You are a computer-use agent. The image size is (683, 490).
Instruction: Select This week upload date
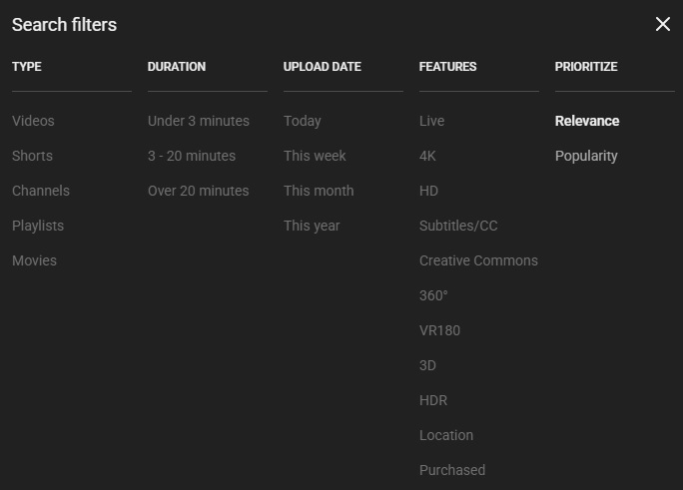tap(315, 156)
